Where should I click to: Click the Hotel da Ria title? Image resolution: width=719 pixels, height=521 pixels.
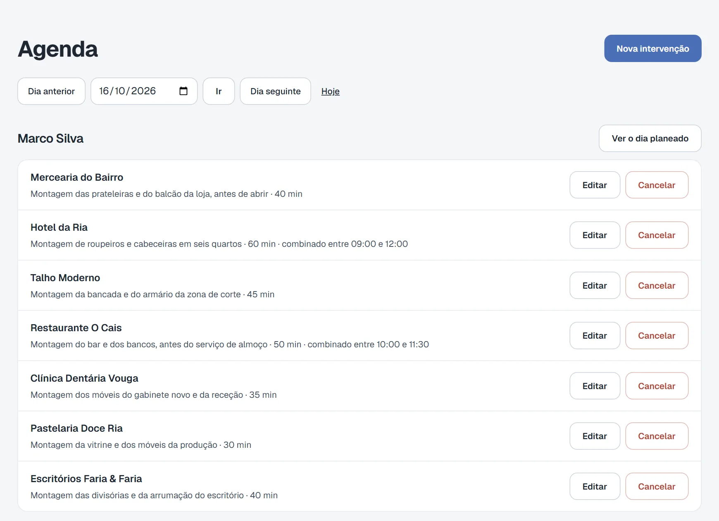59,227
